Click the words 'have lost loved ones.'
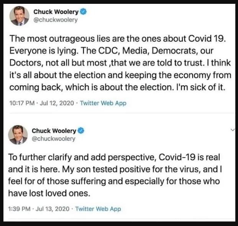Screen dimensions: 238x226 click(49, 193)
